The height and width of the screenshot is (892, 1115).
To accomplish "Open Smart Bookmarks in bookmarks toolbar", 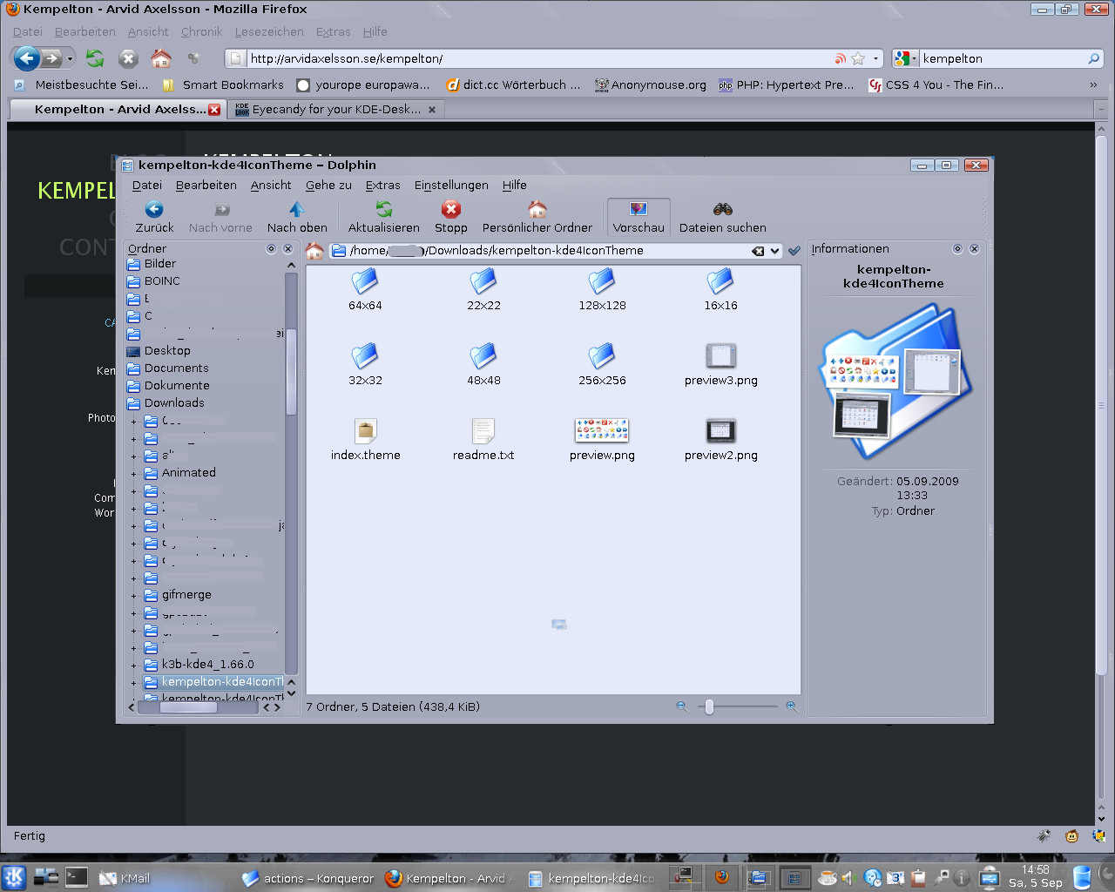I will click(x=223, y=84).
